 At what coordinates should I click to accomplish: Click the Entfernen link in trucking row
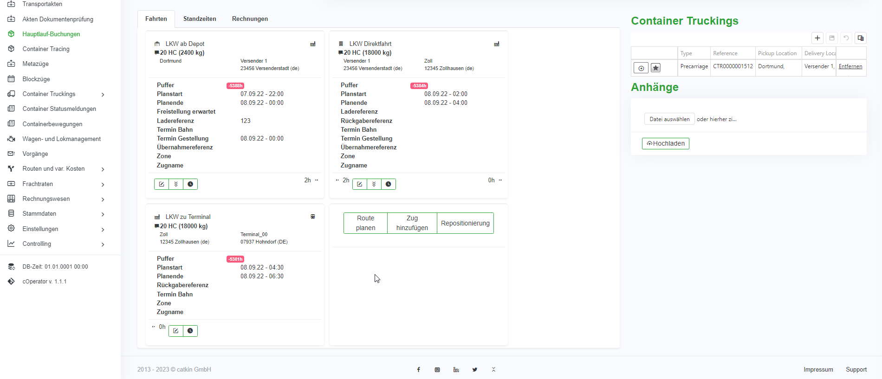(x=850, y=66)
